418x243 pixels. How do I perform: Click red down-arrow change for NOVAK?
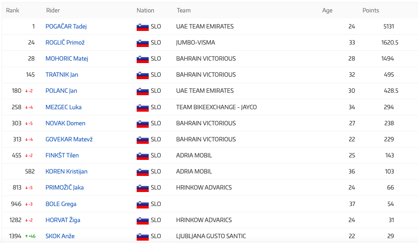point(29,124)
